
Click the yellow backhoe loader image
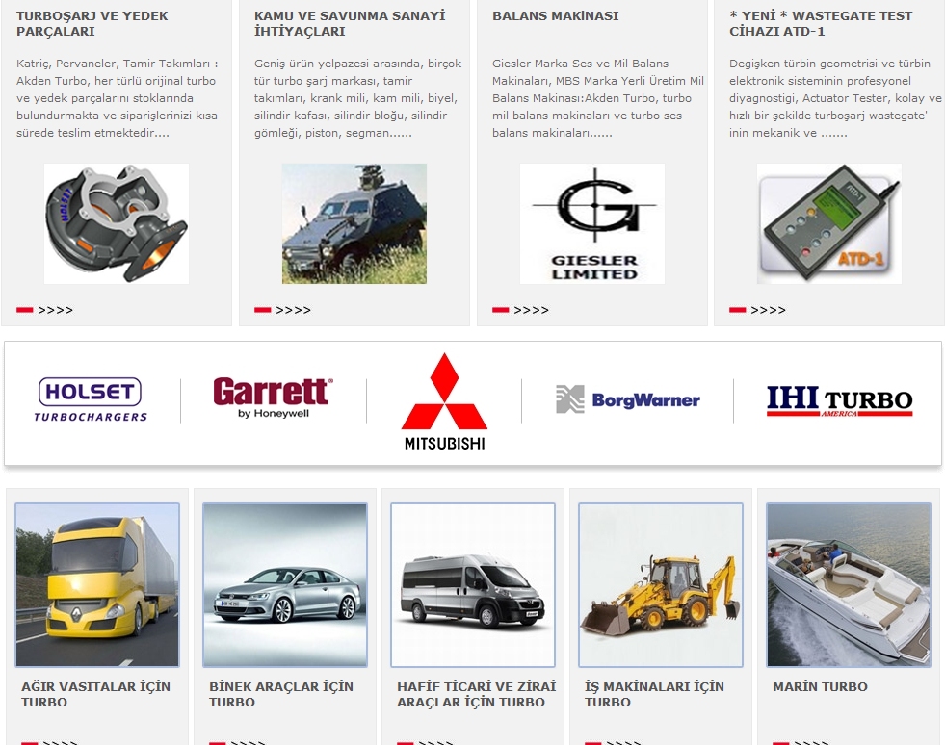661,585
